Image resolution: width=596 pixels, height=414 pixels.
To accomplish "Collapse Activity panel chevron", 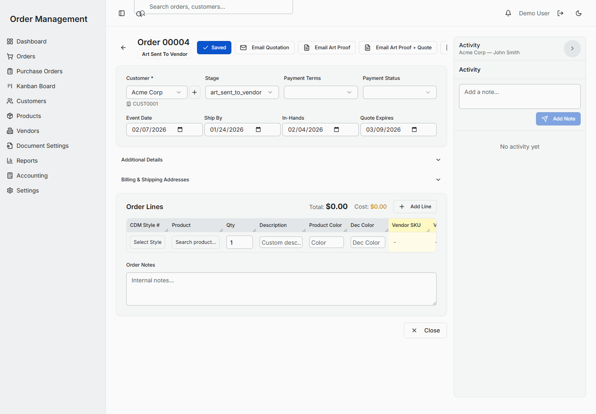I will [x=572, y=48].
